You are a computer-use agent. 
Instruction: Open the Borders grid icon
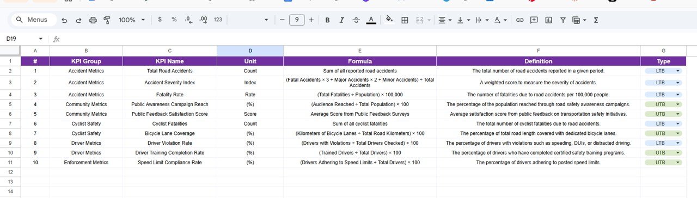pyautogui.click(x=405, y=20)
